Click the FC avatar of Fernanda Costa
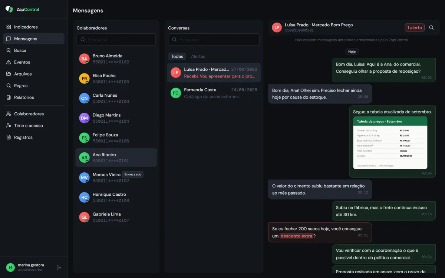Viewport: 445px width, 278px height. click(176, 93)
